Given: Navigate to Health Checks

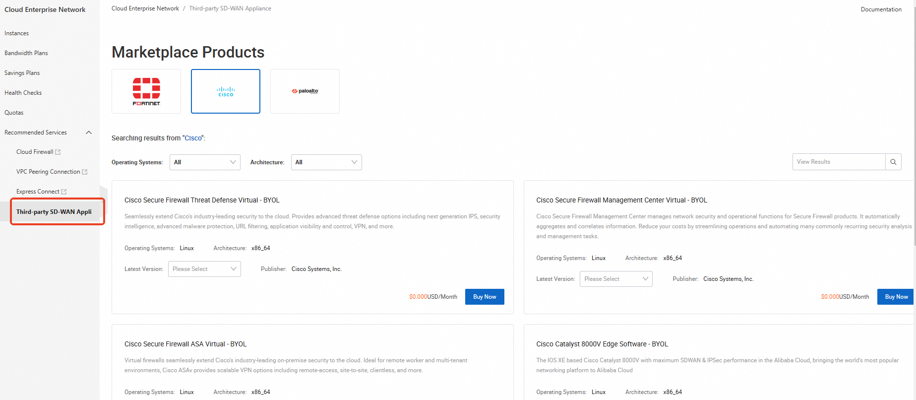Looking at the screenshot, I should click(x=23, y=93).
